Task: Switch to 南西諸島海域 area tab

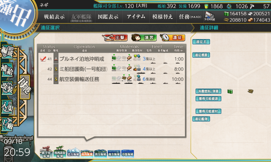Action: point(60,152)
